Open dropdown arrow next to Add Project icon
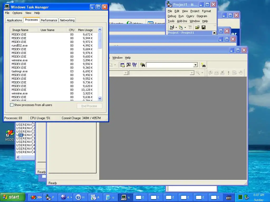The width and height of the screenshot is (270, 202). click(x=176, y=27)
